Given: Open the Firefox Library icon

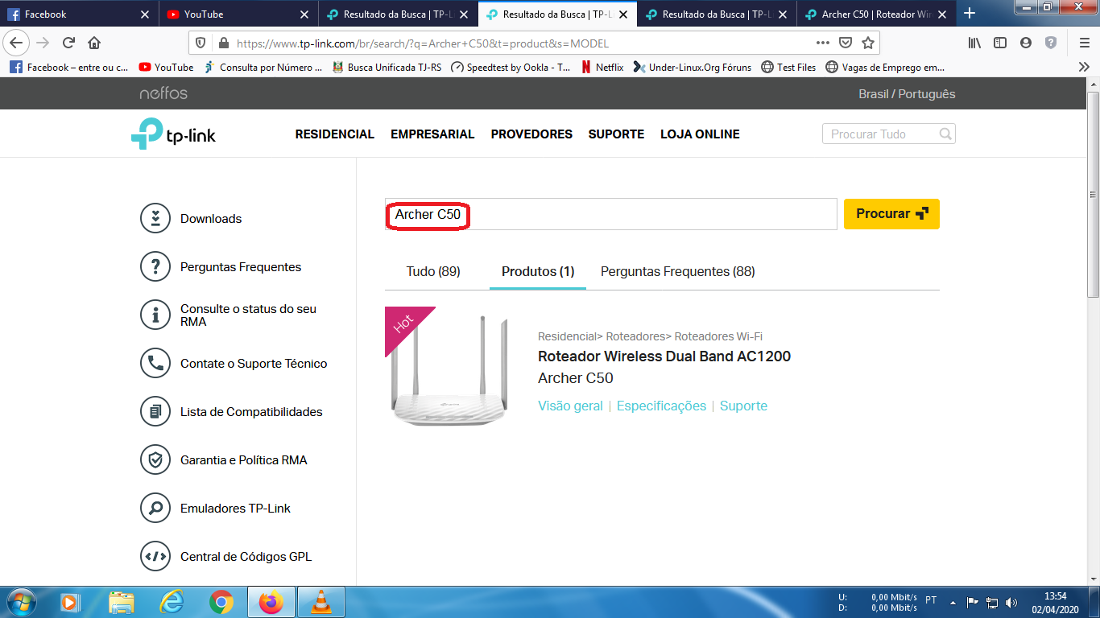Looking at the screenshot, I should click(974, 43).
